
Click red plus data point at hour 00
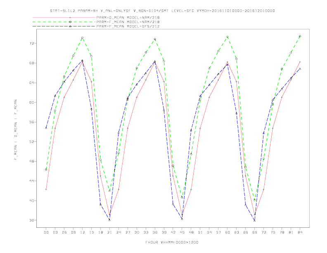pos(46,189)
